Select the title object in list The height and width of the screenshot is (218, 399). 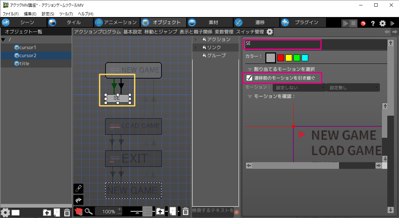[24, 64]
